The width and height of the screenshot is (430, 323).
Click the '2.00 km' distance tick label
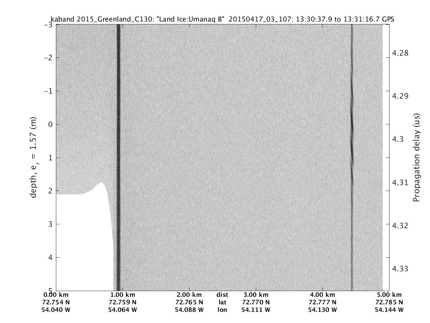click(189, 295)
